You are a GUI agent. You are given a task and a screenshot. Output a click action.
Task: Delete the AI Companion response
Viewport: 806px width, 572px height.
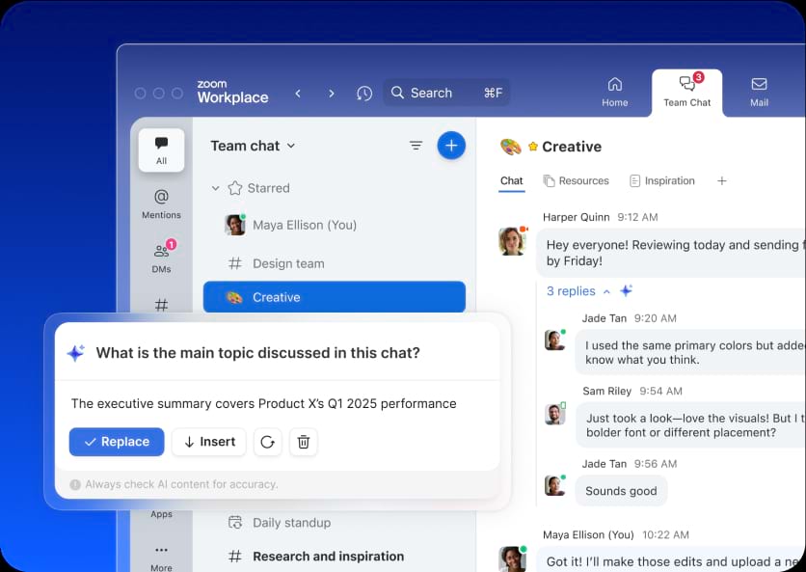303,442
